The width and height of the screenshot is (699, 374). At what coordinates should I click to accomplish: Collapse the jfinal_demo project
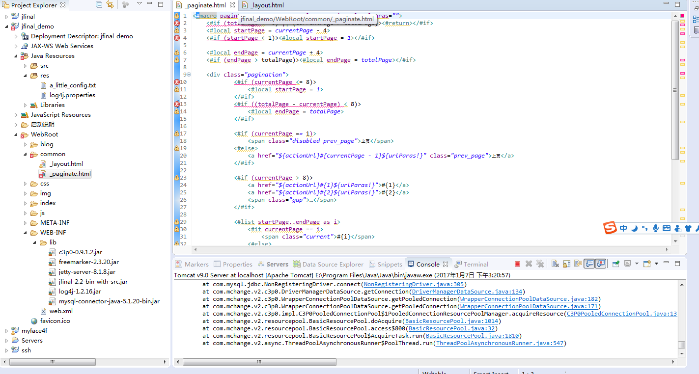6,27
